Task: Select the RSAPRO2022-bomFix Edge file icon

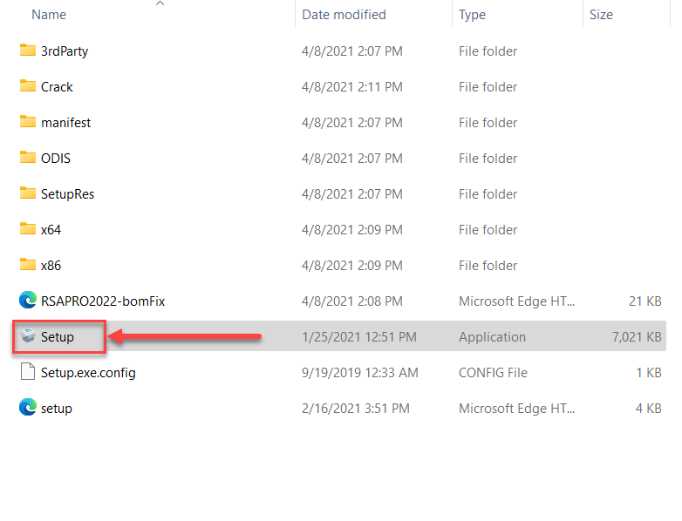Action: pyautogui.click(x=27, y=301)
